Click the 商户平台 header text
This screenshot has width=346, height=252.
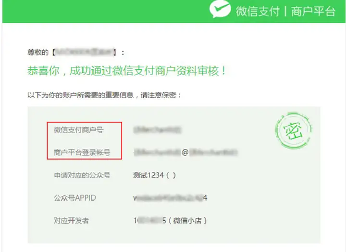point(313,11)
